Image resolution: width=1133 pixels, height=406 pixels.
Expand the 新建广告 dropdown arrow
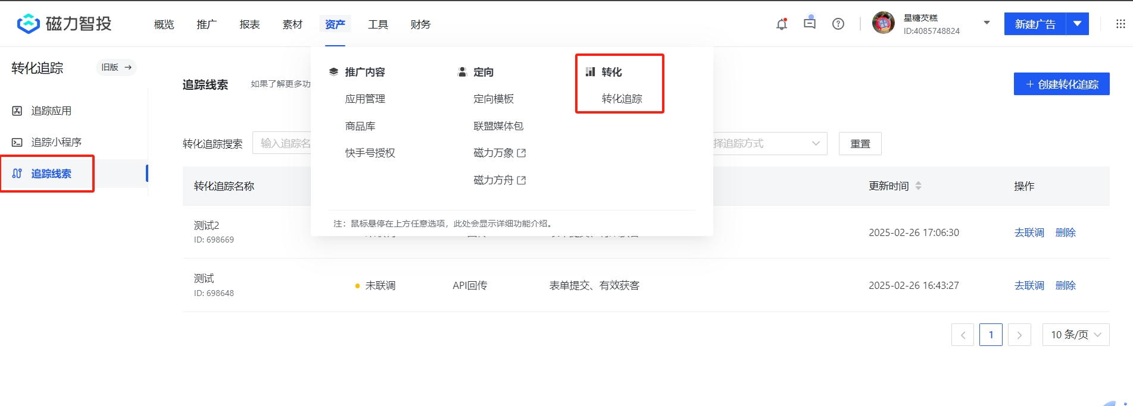[1077, 24]
